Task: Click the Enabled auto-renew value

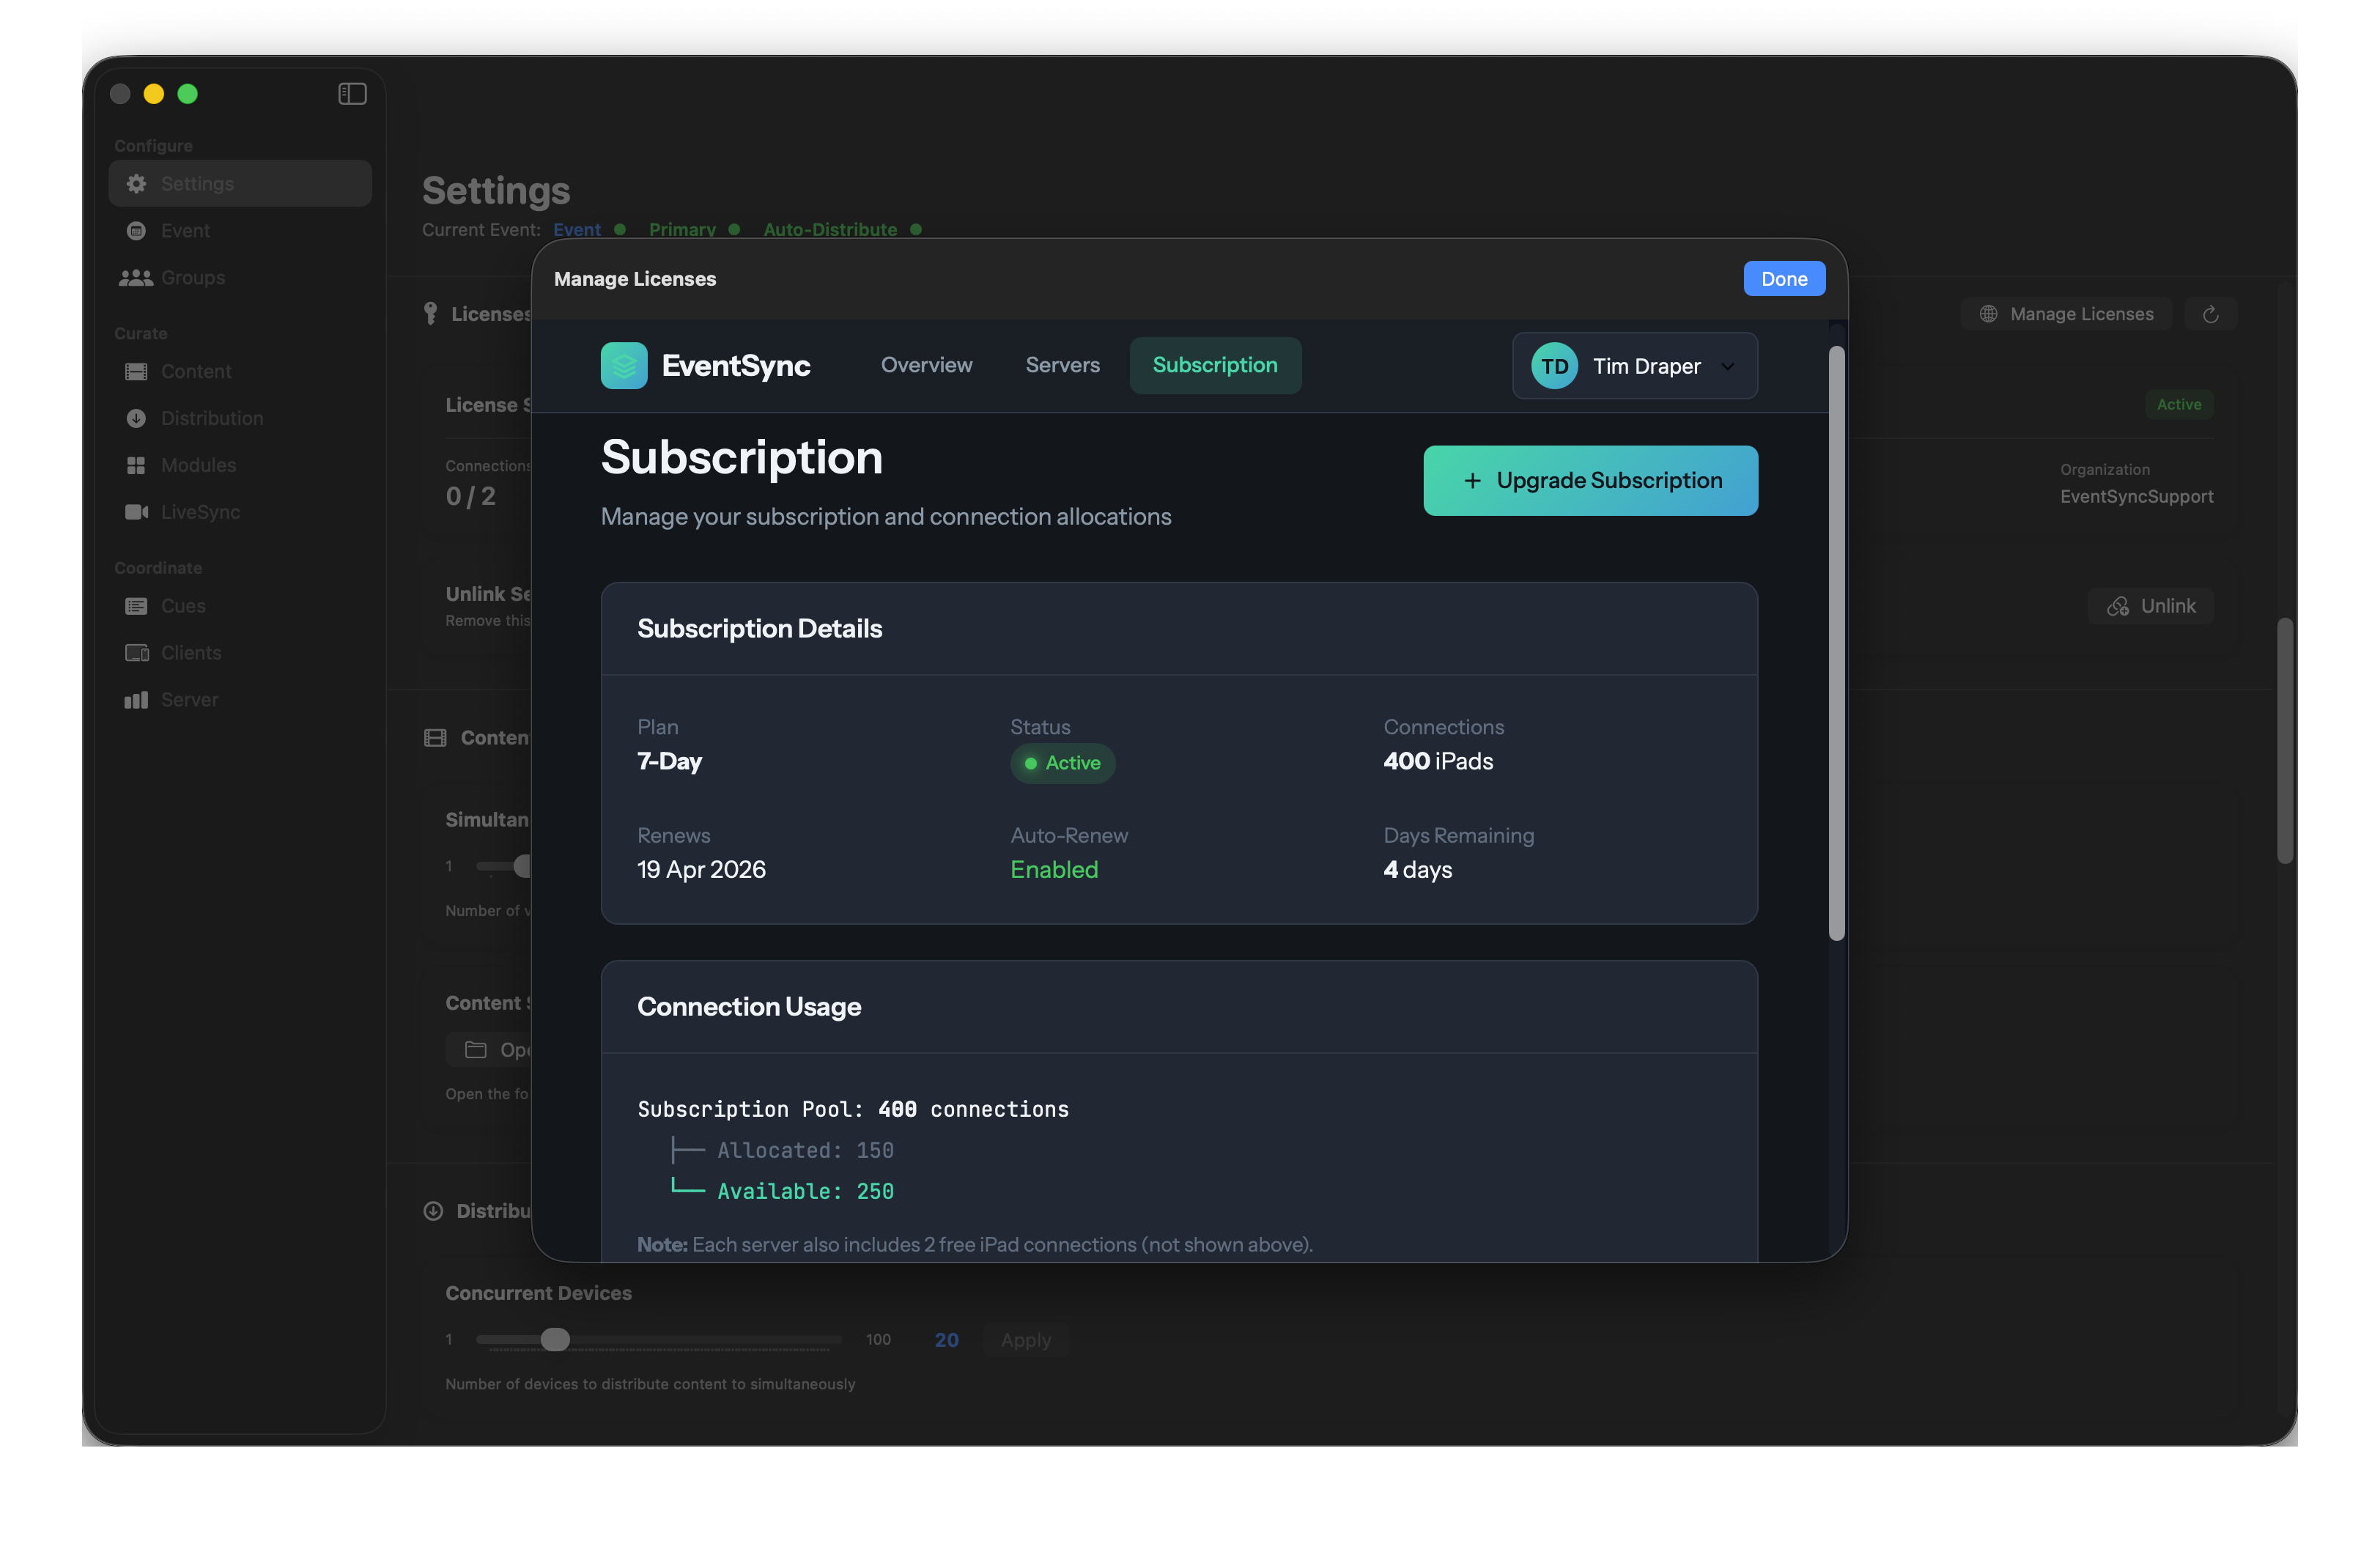Action: coord(1054,870)
